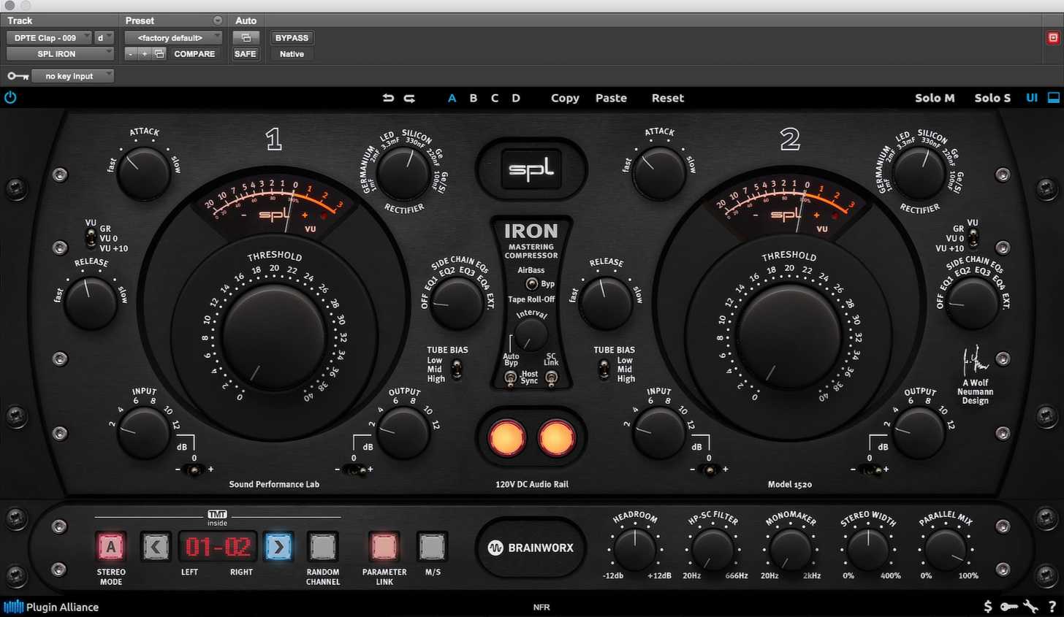Click the HP-SC Filter knob

712,551
